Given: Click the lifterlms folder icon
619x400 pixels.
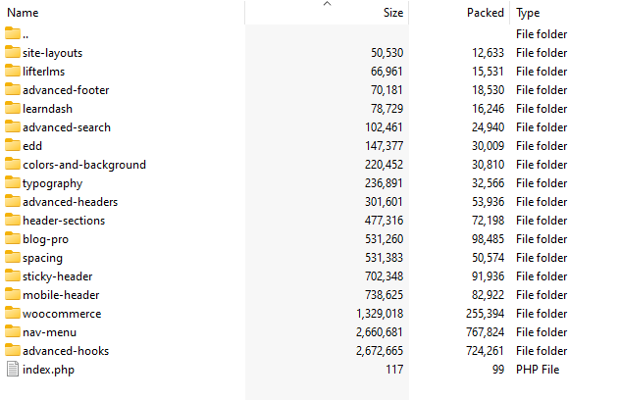Looking at the screenshot, I should click(12, 72).
